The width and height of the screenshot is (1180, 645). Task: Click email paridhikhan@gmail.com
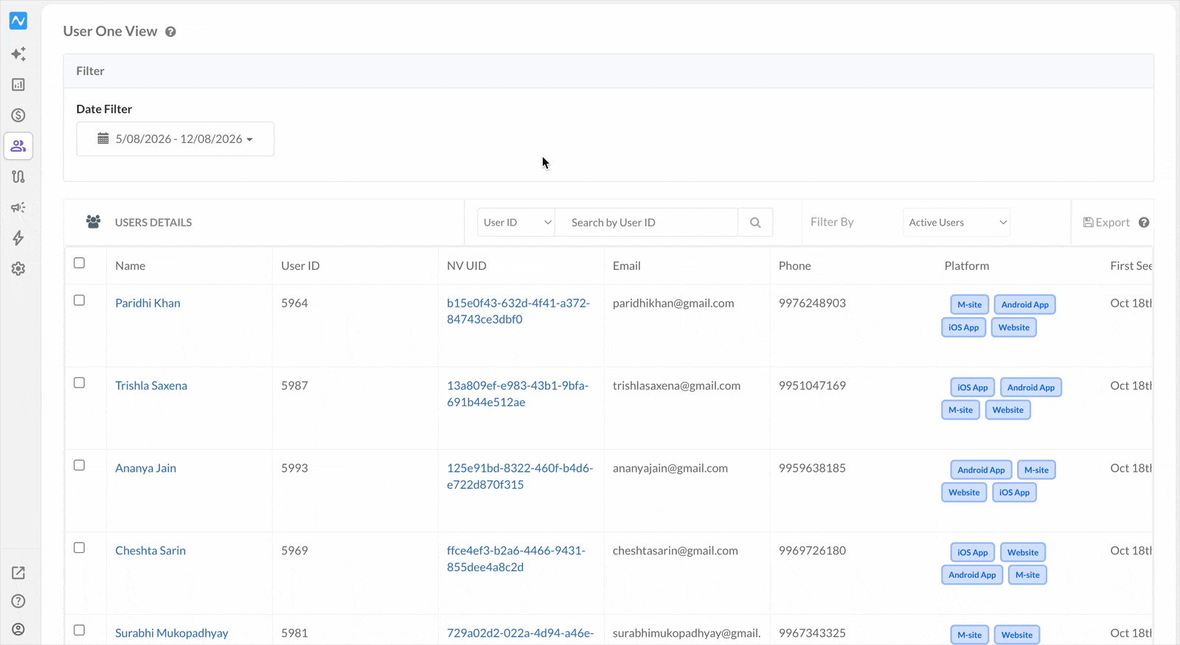click(673, 303)
